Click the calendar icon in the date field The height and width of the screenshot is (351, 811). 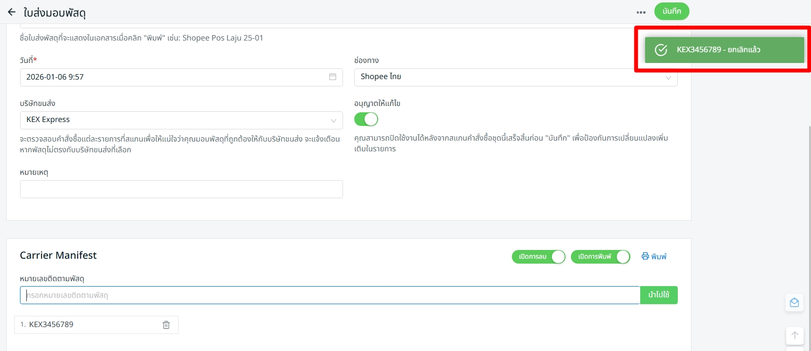332,77
